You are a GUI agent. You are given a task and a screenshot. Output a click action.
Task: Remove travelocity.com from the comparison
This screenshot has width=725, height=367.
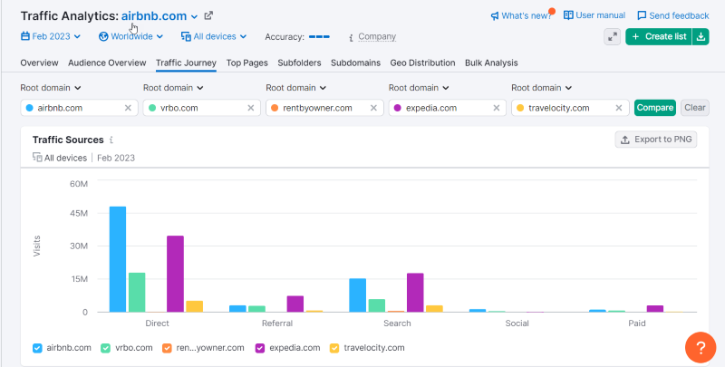tap(619, 108)
